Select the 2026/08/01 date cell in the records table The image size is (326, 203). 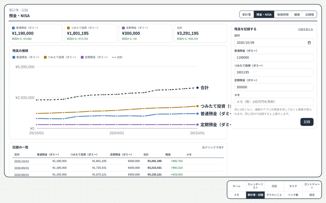coord(22,175)
